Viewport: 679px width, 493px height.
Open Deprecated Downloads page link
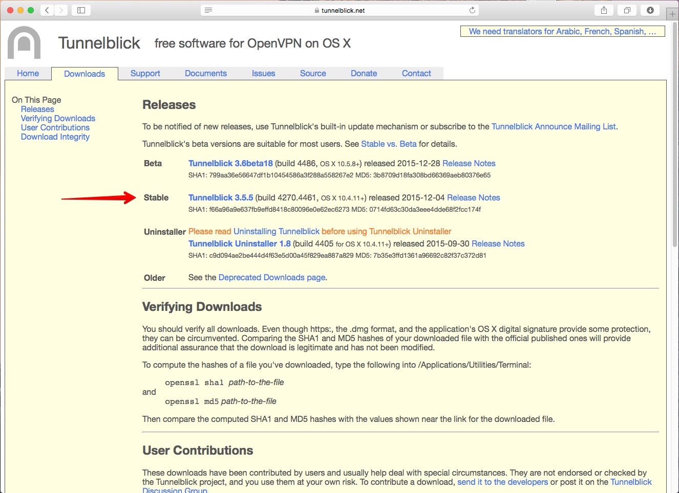pos(271,278)
